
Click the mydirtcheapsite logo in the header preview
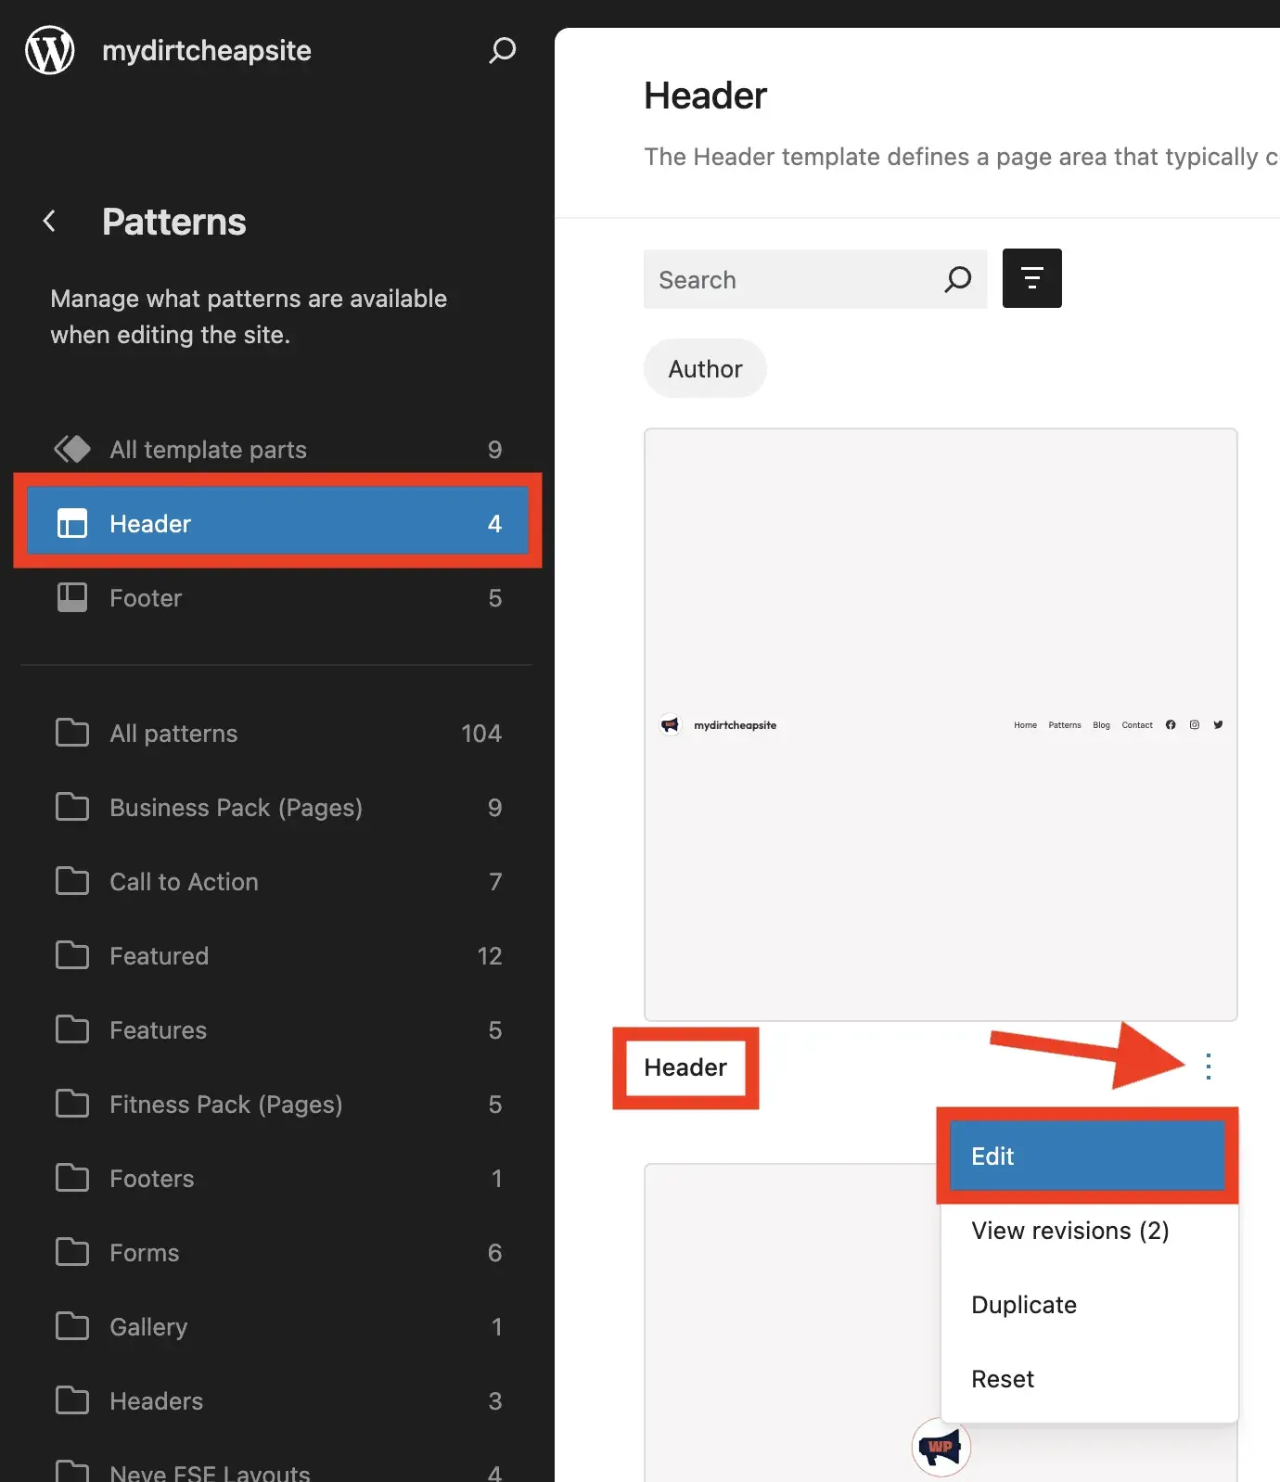671,724
